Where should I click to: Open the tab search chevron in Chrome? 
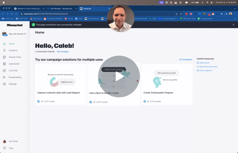click(x=235, y=8)
